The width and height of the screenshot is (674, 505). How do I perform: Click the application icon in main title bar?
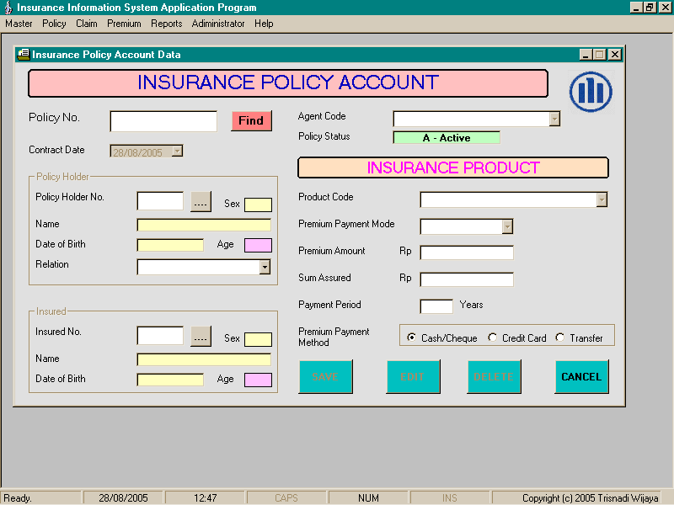pyautogui.click(x=8, y=8)
